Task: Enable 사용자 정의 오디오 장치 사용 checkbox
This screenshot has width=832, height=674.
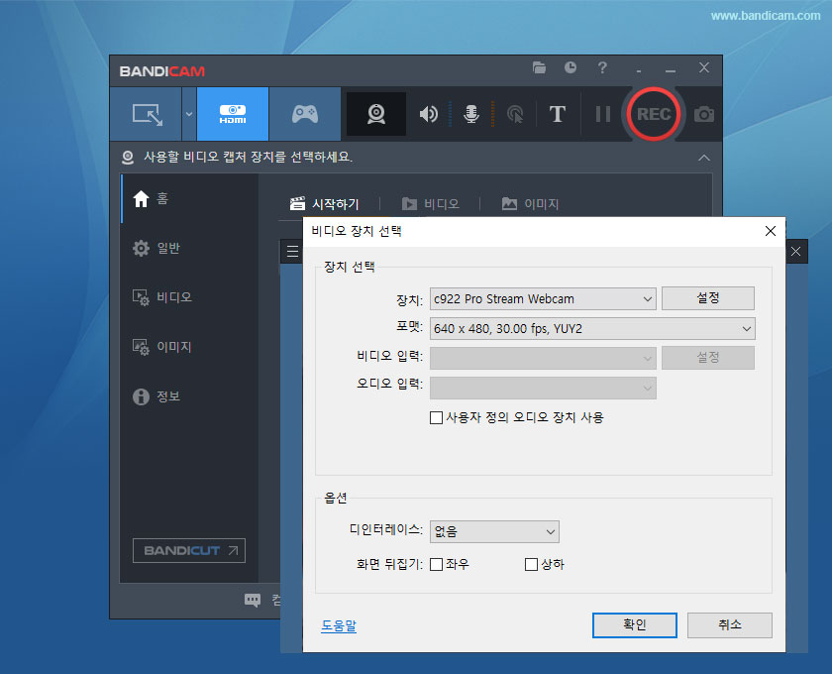Action: 436,418
